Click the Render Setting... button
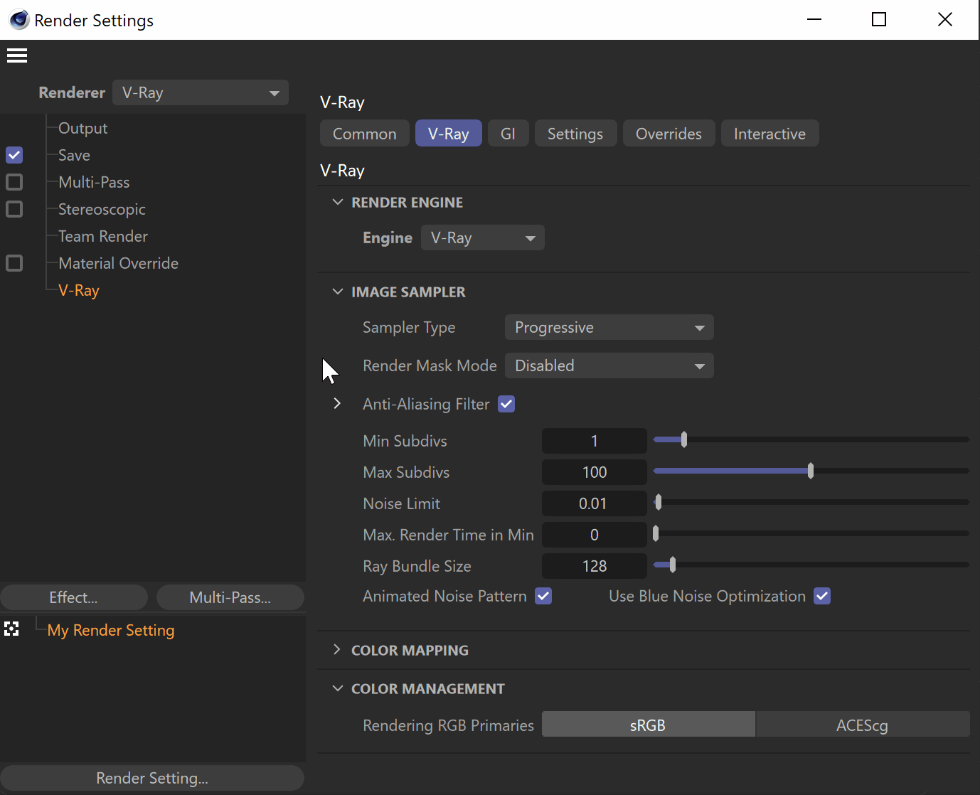Screen dimensions: 980x795 click(x=152, y=778)
